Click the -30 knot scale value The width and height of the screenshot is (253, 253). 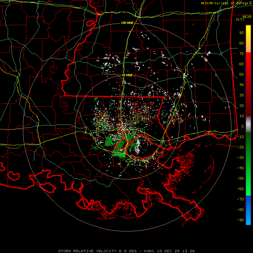point(240,158)
